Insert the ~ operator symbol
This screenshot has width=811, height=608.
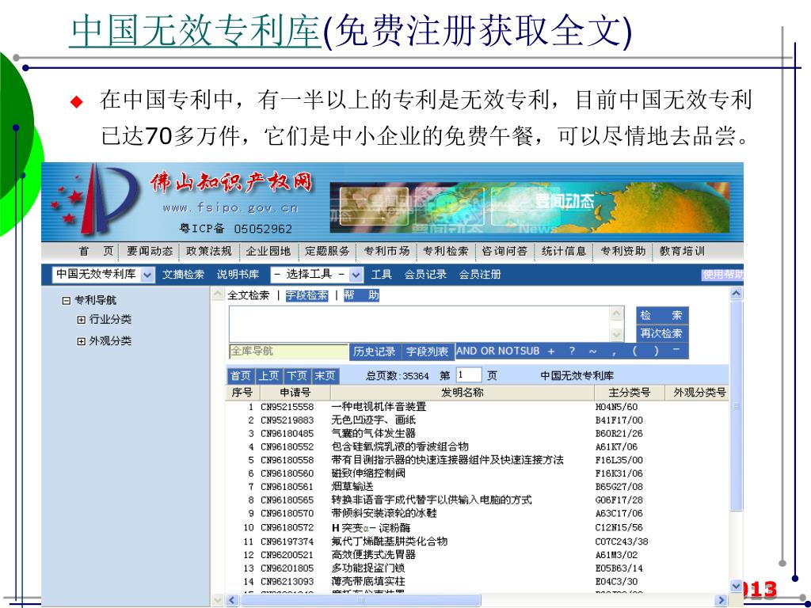coord(592,351)
